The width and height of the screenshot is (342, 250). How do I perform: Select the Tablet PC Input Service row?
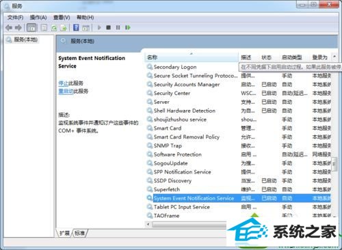pyautogui.click(x=239, y=207)
